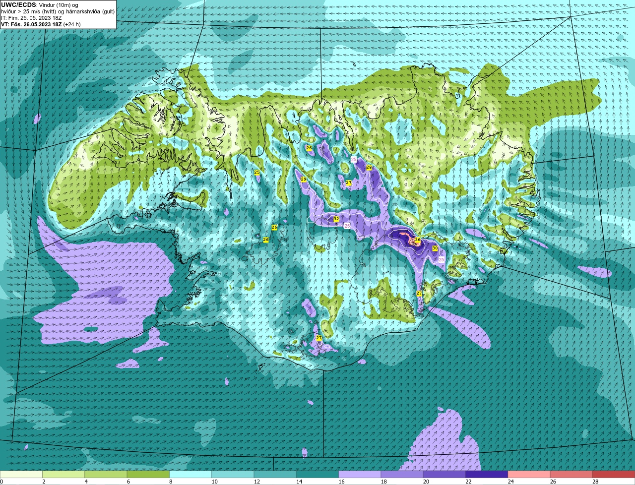635x485 pixels.
Task: Click legend tick value 28
Action: tap(595, 482)
